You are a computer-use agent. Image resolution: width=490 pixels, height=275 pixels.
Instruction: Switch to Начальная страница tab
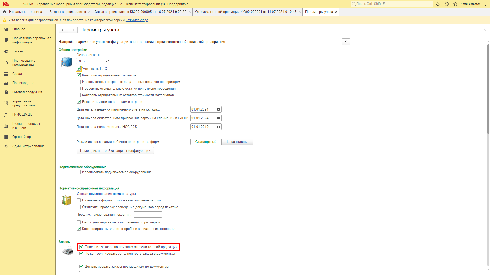(x=23, y=12)
